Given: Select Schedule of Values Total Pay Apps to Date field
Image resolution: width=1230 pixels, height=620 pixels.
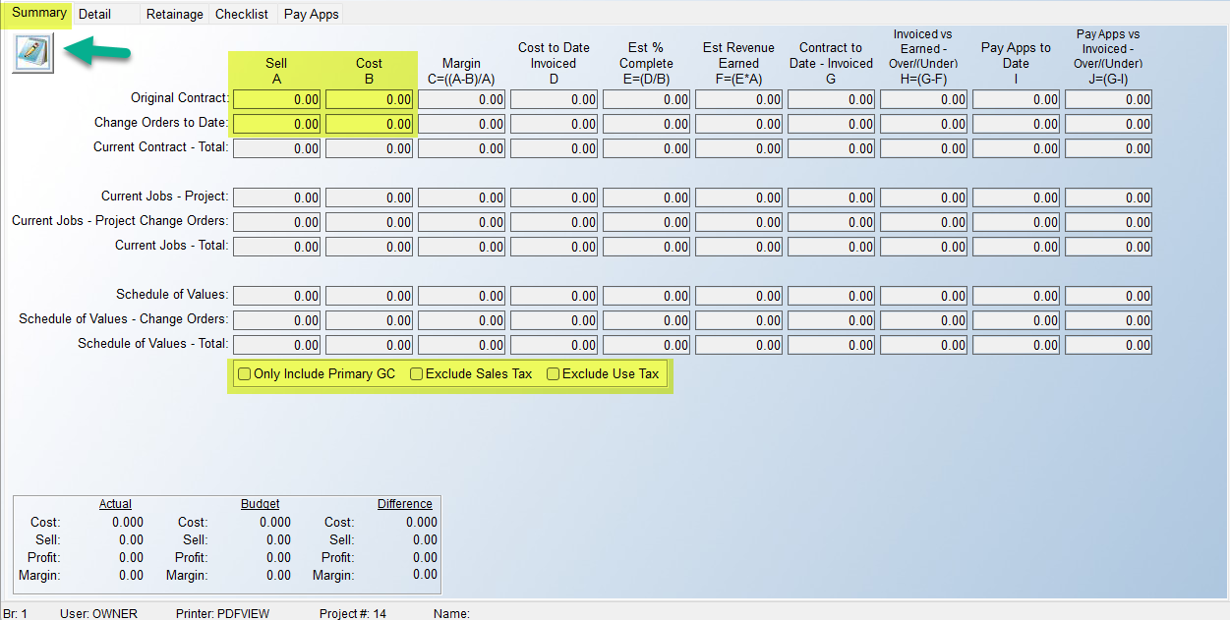Looking at the screenshot, I should [1017, 345].
